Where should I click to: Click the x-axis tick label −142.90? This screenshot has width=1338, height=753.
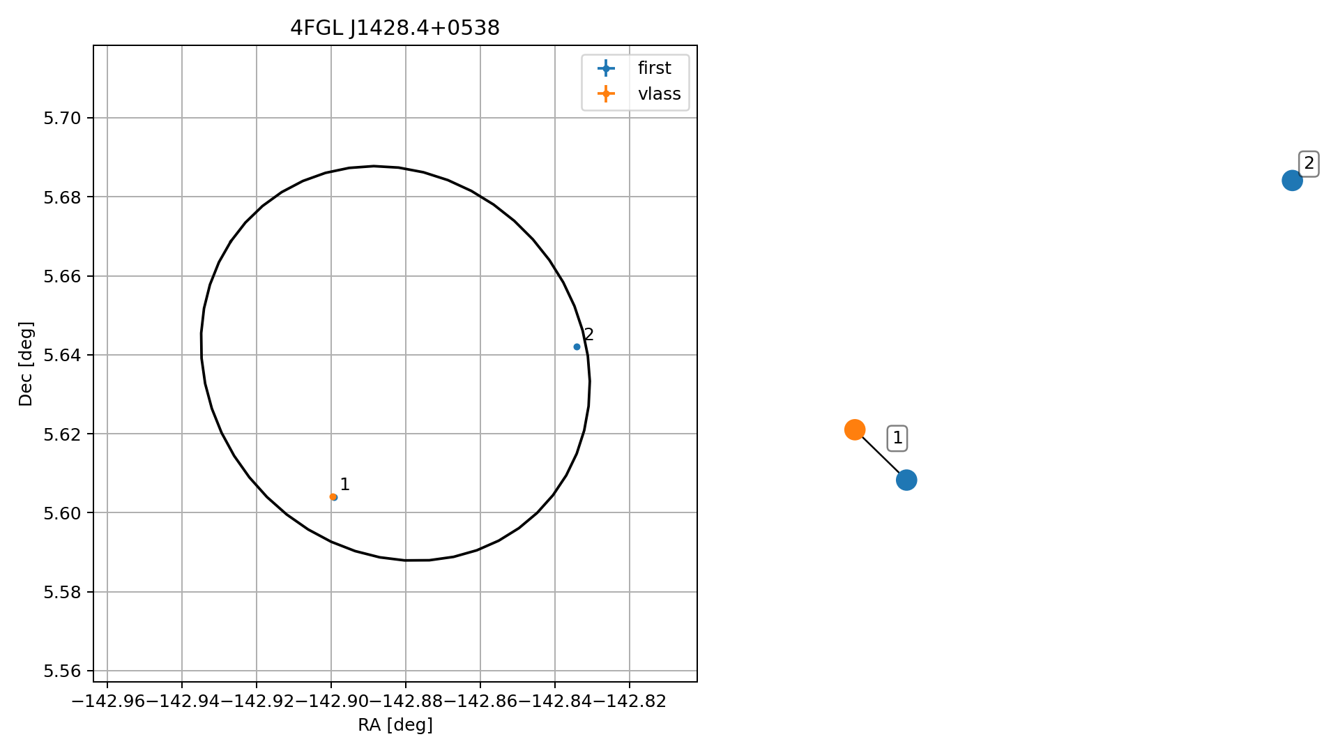tap(331, 701)
